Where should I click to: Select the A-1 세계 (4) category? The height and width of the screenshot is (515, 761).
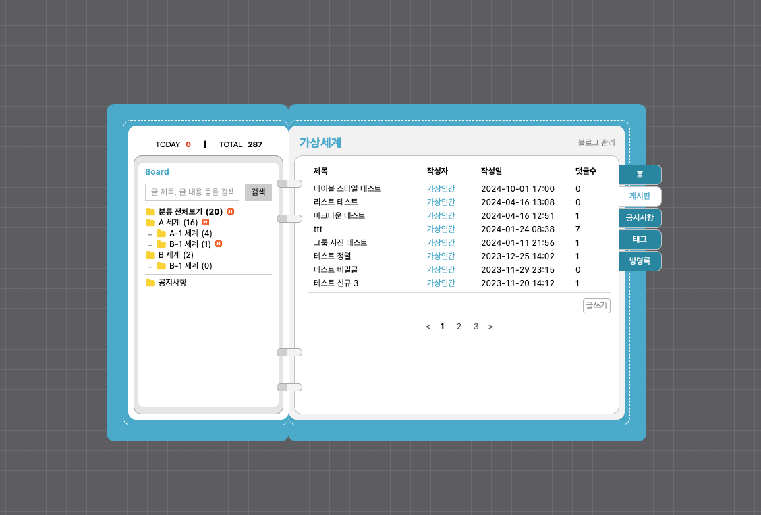point(191,234)
